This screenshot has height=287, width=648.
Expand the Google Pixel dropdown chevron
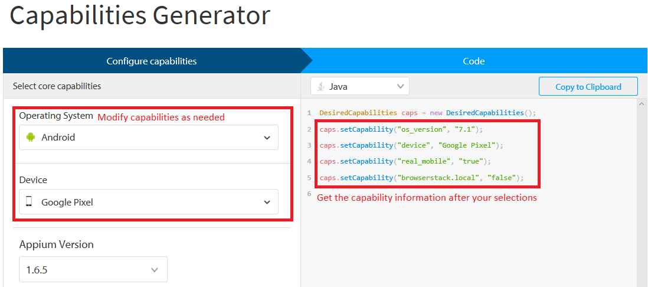[267, 202]
